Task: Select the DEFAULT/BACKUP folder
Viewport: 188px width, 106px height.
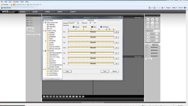Action: 55,49
